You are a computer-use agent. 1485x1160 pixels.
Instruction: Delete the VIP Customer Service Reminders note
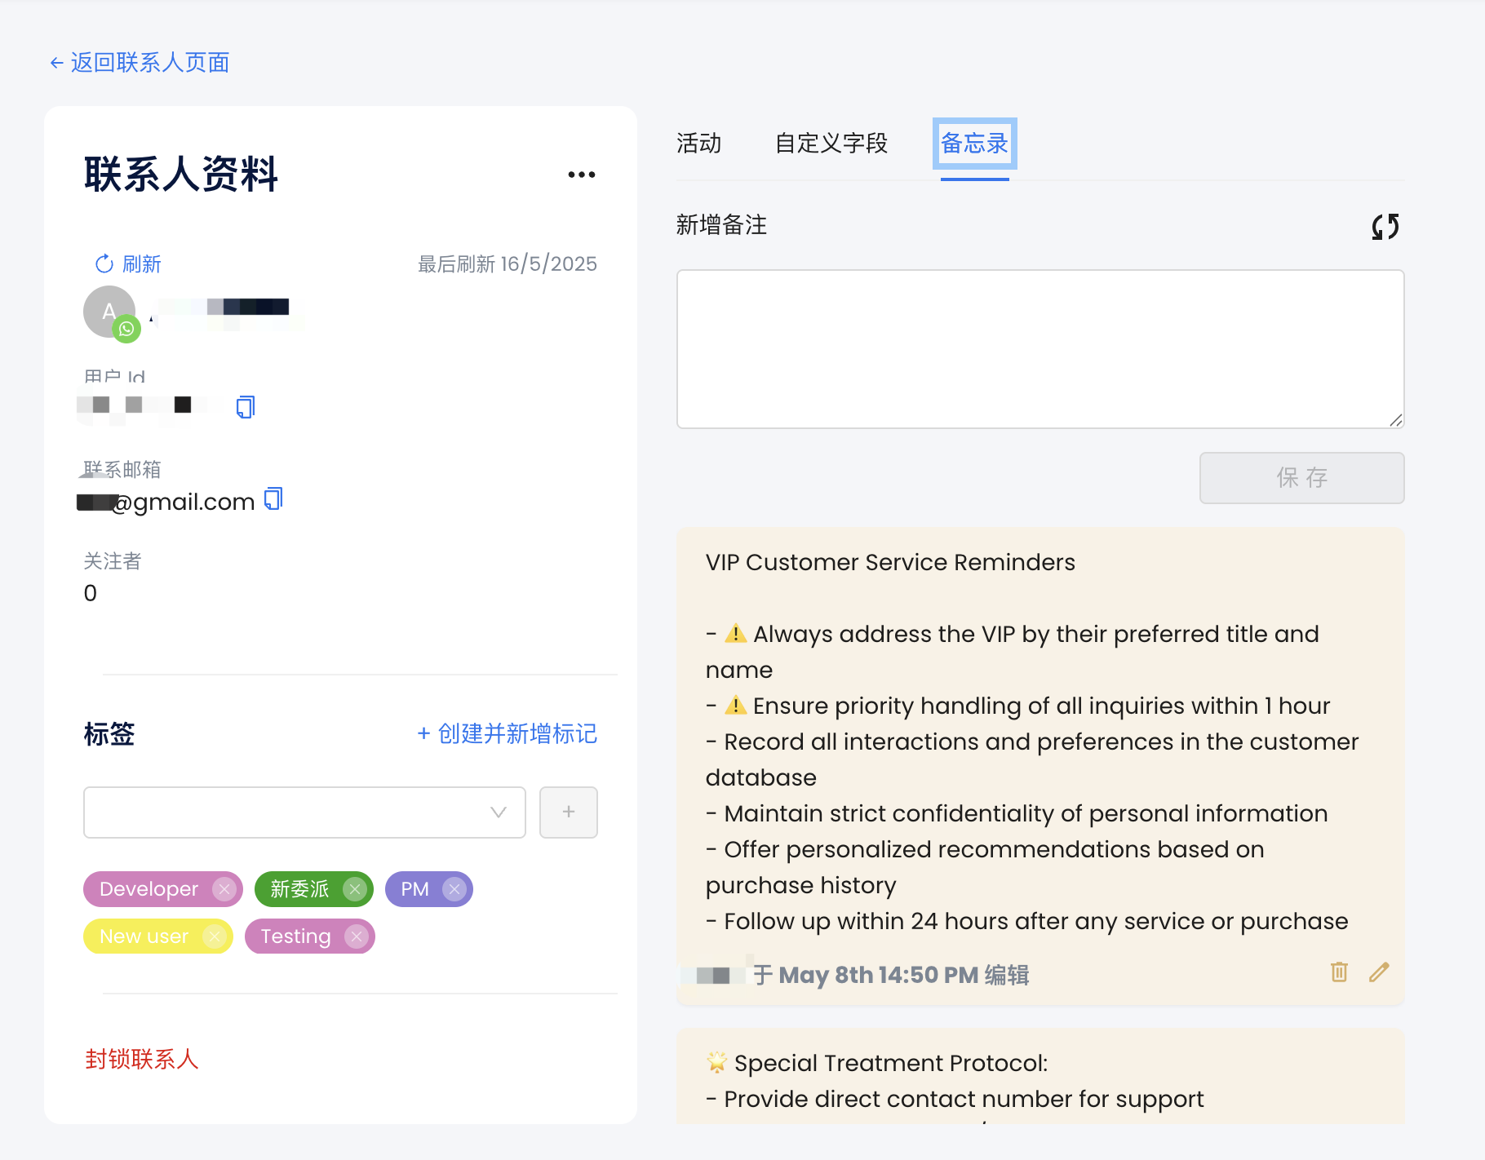(1339, 972)
